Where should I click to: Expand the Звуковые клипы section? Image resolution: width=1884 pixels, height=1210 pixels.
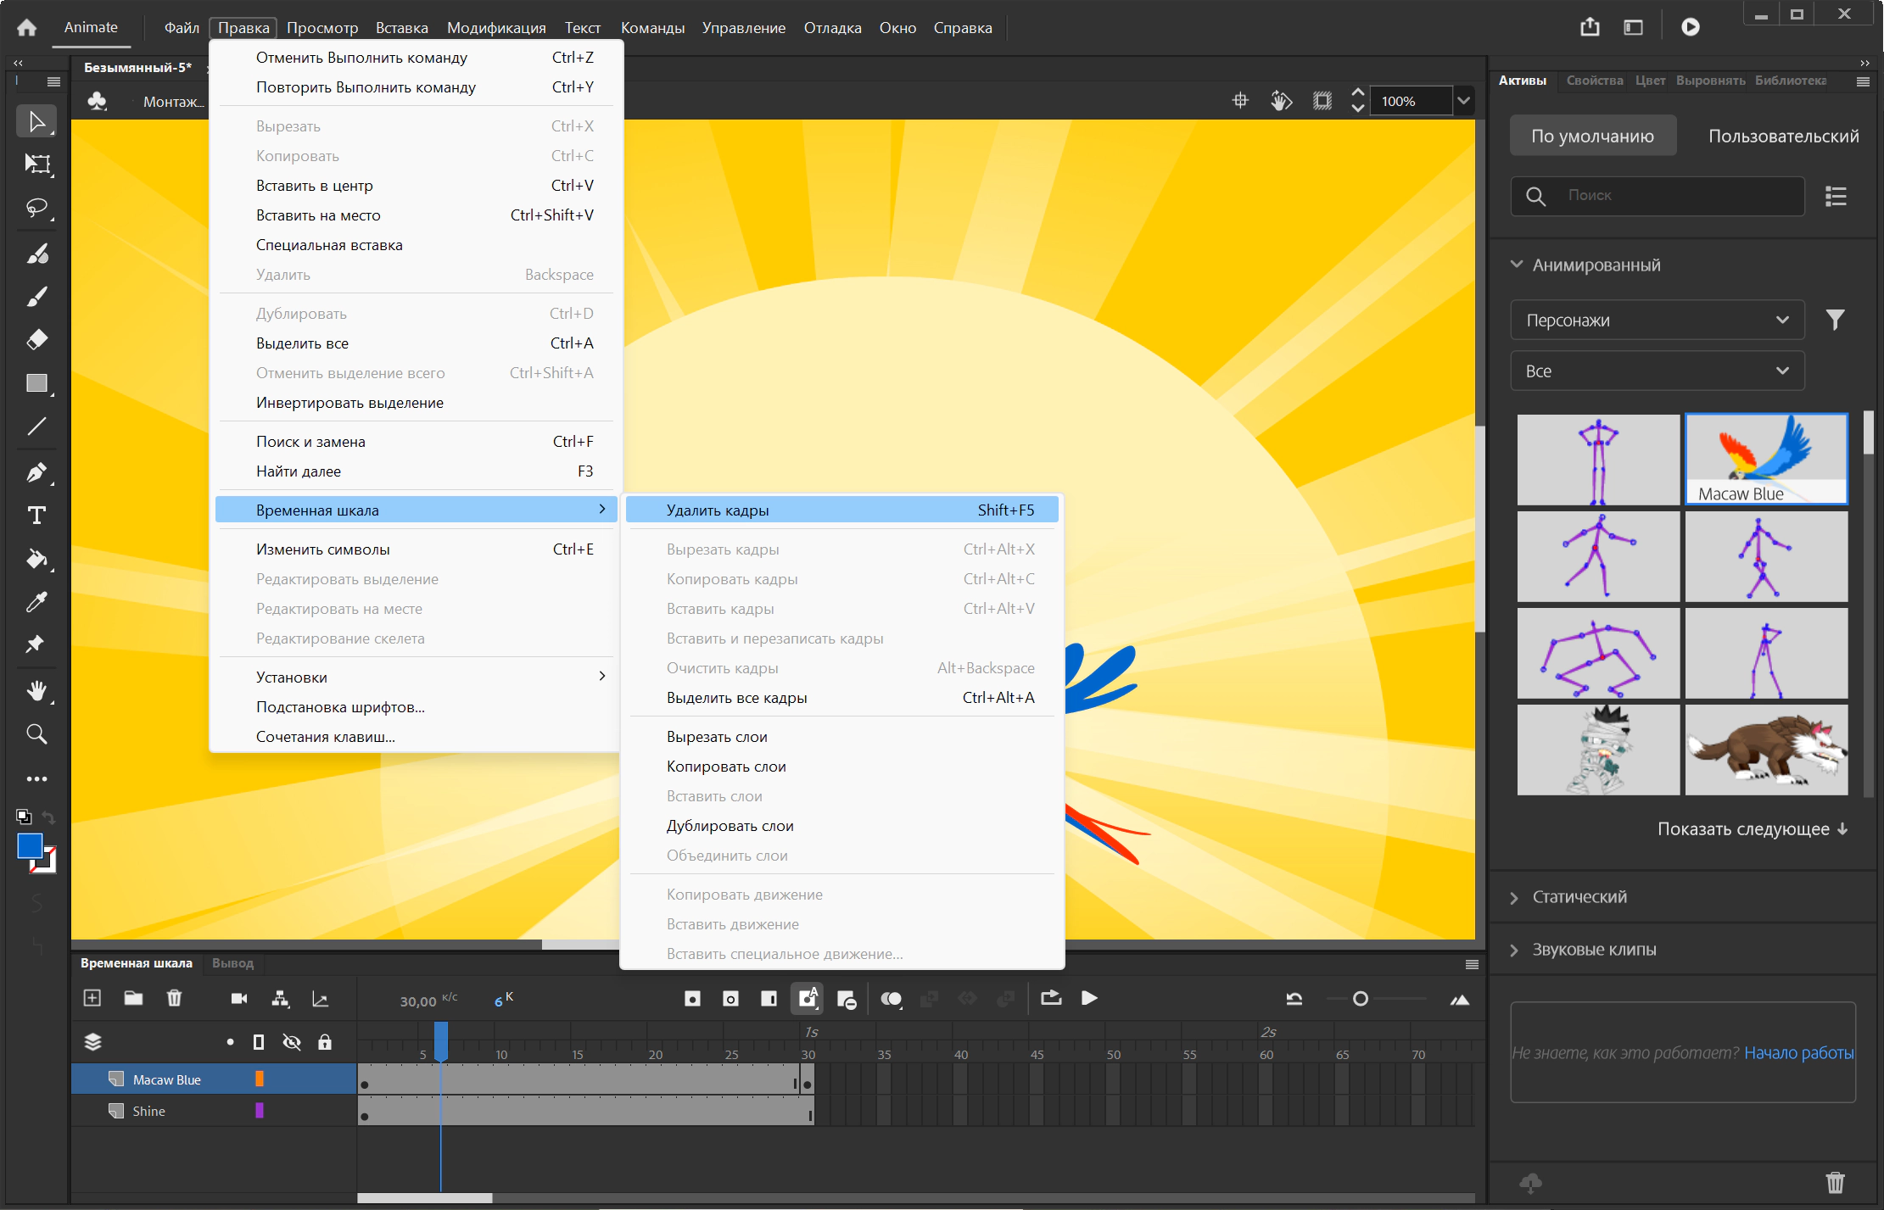(x=1515, y=950)
